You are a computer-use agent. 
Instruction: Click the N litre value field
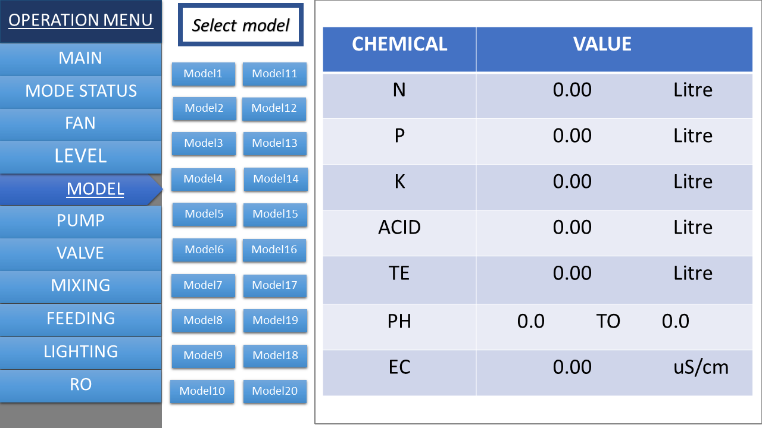point(572,90)
